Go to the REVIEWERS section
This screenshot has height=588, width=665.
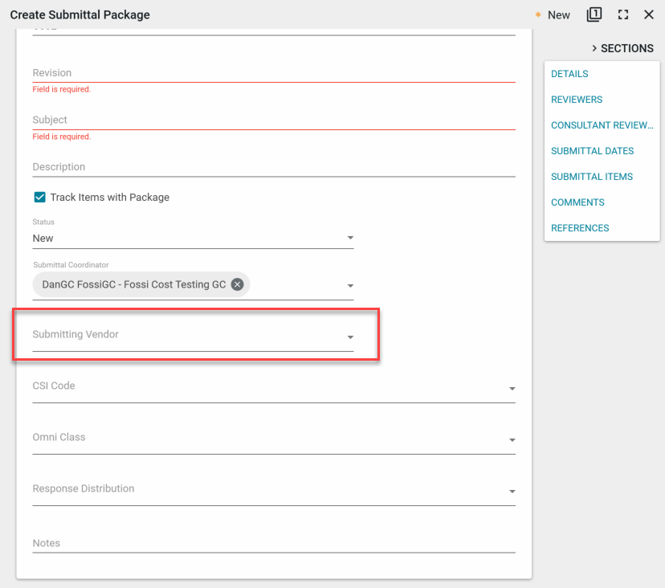(577, 100)
